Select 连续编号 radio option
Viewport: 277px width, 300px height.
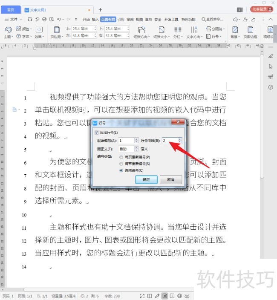tap(121, 170)
